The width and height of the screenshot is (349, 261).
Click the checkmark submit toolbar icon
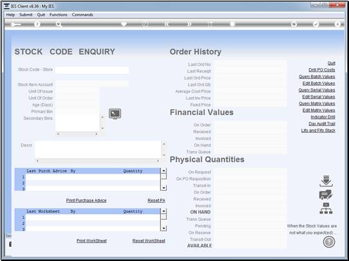(x=316, y=24)
